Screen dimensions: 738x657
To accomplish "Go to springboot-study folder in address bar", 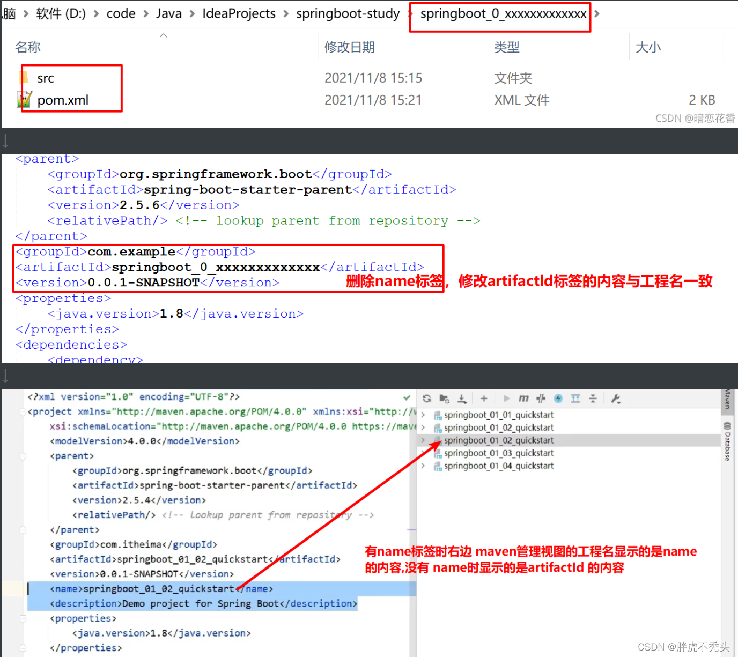I will click(x=348, y=13).
